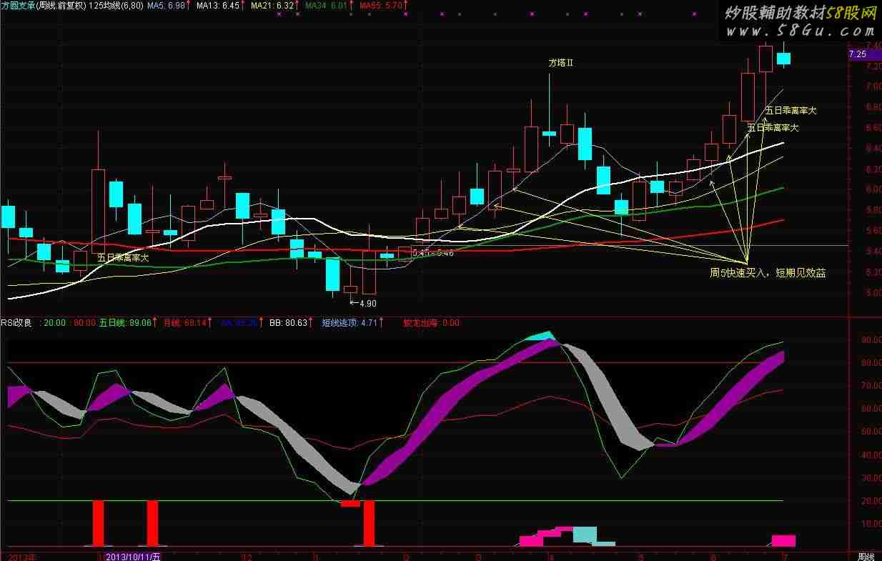Viewport: 882px width, 561px height.
Task: Click the red MA55 legend label
Action: tap(381, 6)
